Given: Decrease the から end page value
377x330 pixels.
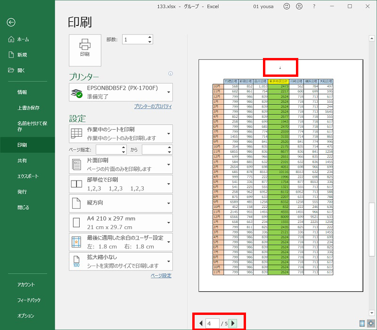Looking at the screenshot, I should [170, 152].
